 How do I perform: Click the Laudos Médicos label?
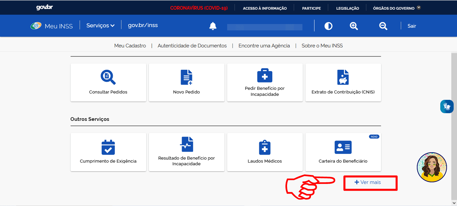265,161
